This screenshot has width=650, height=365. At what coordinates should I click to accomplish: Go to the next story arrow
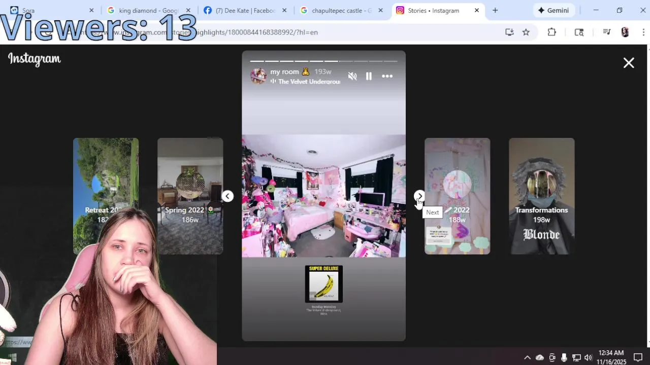click(x=419, y=196)
